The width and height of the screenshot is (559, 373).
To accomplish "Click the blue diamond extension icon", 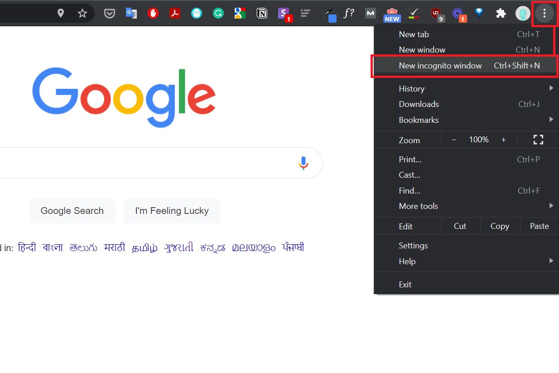I will [x=479, y=13].
